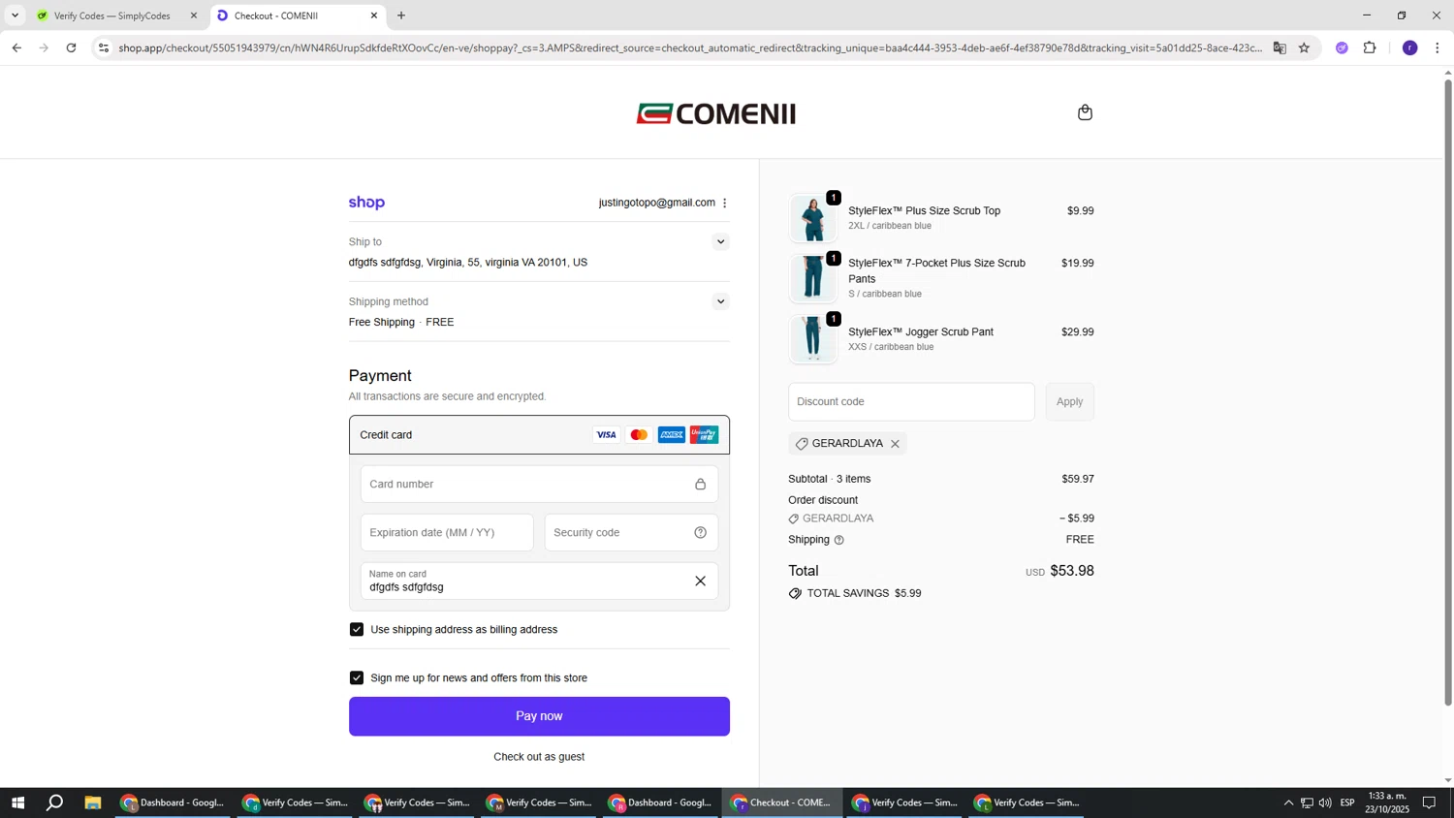The width and height of the screenshot is (1454, 818).
Task: Bookmark this page with star icon
Action: tap(1304, 47)
